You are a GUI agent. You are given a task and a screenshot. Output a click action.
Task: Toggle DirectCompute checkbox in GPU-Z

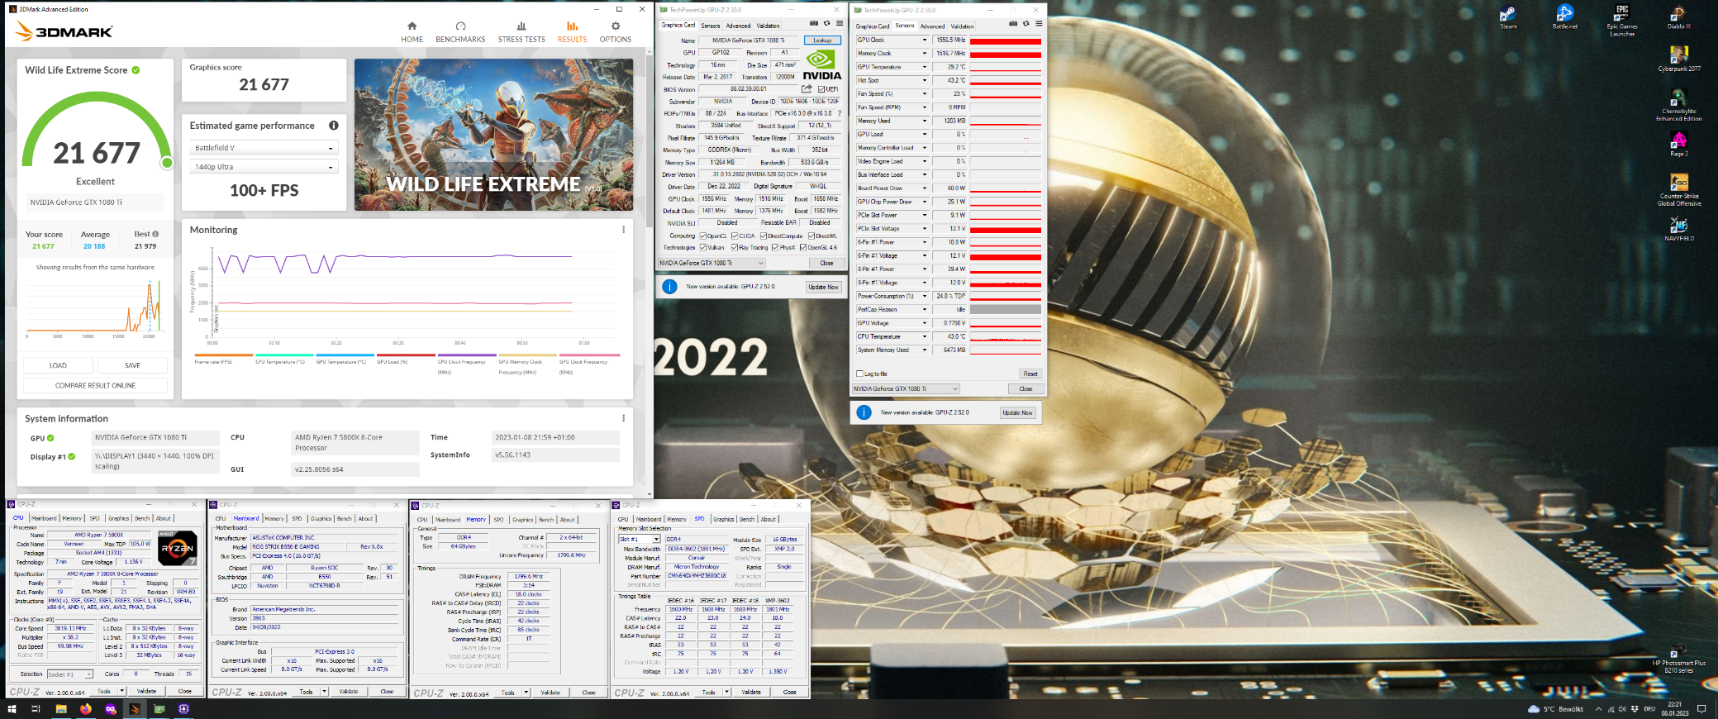[x=763, y=236]
